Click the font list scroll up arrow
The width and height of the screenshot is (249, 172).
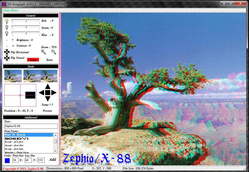click(55, 135)
